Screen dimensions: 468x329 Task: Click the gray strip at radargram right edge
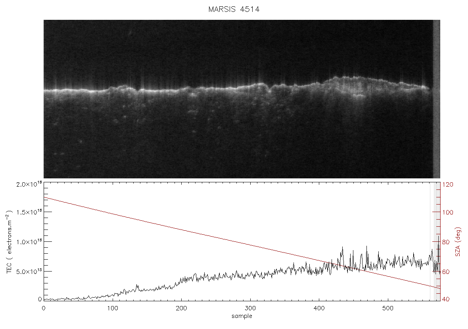[x=436, y=99]
